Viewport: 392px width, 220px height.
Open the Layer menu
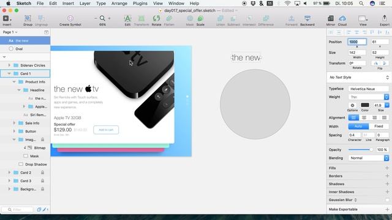85,4
